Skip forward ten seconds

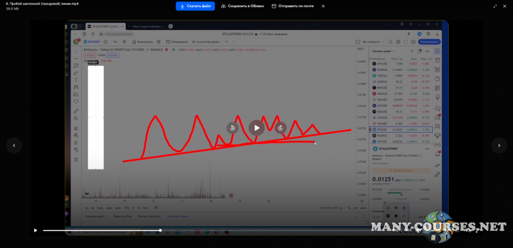click(281, 128)
